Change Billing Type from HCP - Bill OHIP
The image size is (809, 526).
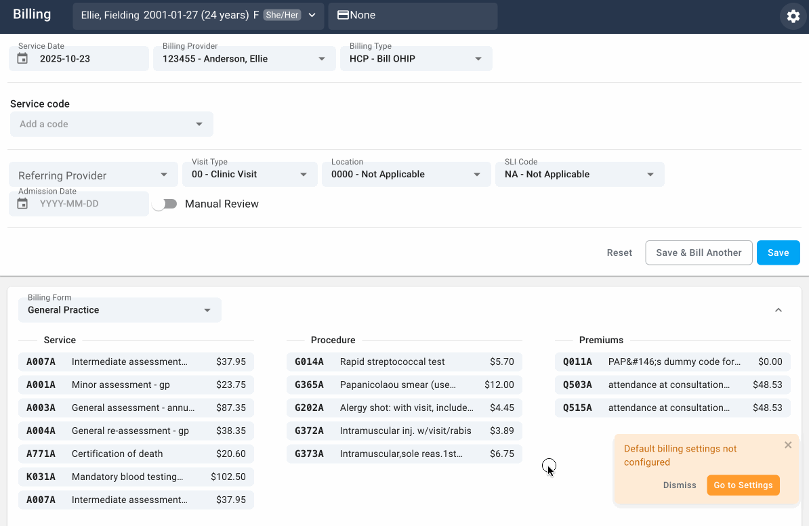coord(478,58)
